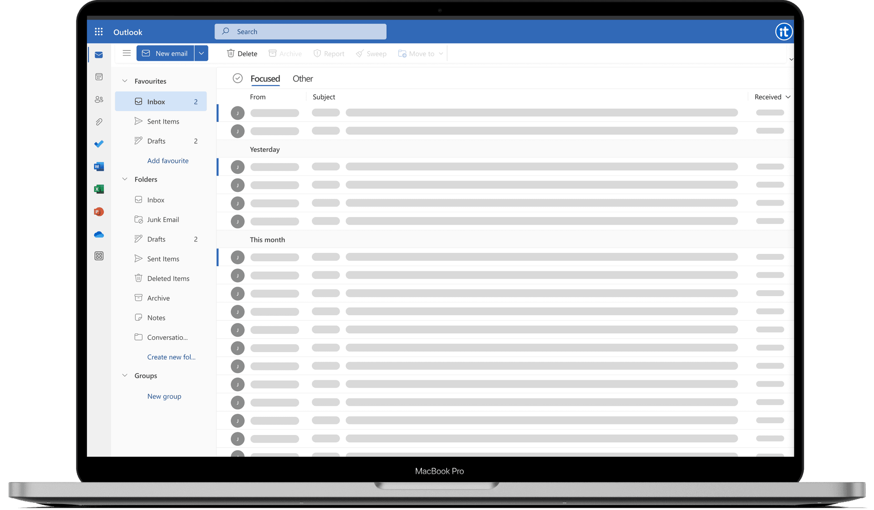Click the New email button

165,53
